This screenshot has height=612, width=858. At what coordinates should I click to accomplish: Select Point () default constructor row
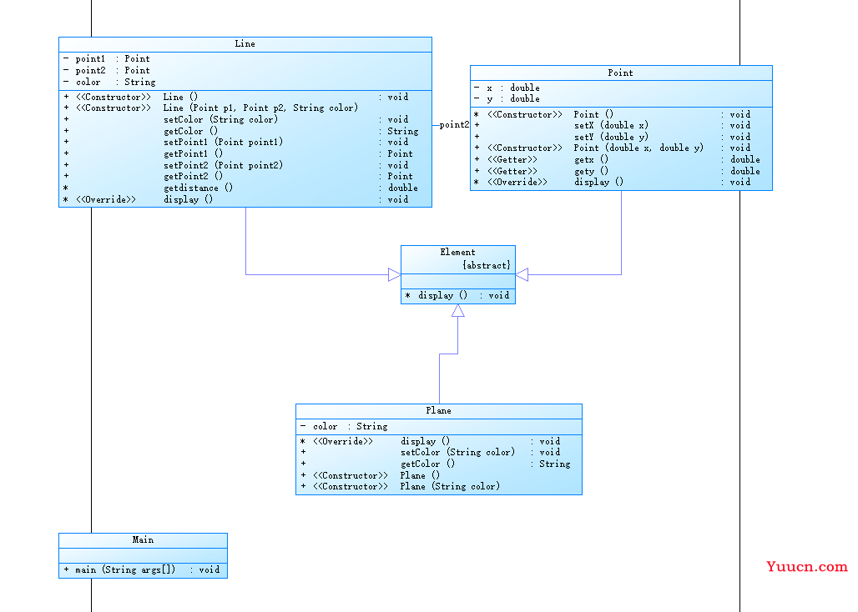click(x=612, y=114)
